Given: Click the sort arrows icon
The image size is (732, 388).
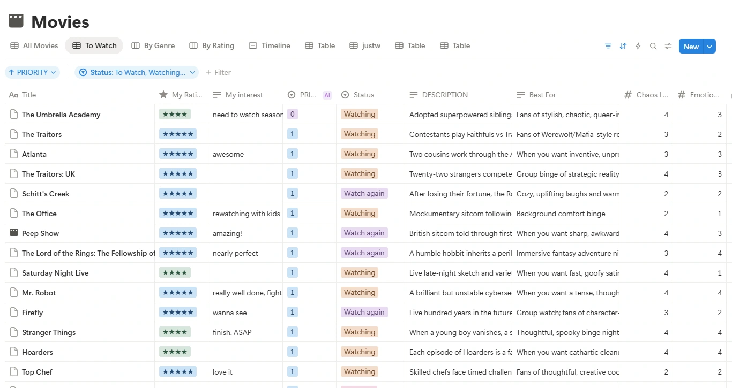Looking at the screenshot, I should click(623, 46).
